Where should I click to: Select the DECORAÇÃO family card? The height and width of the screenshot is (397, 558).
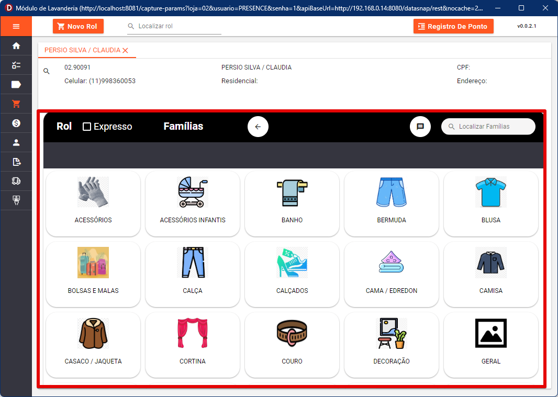[392, 345]
